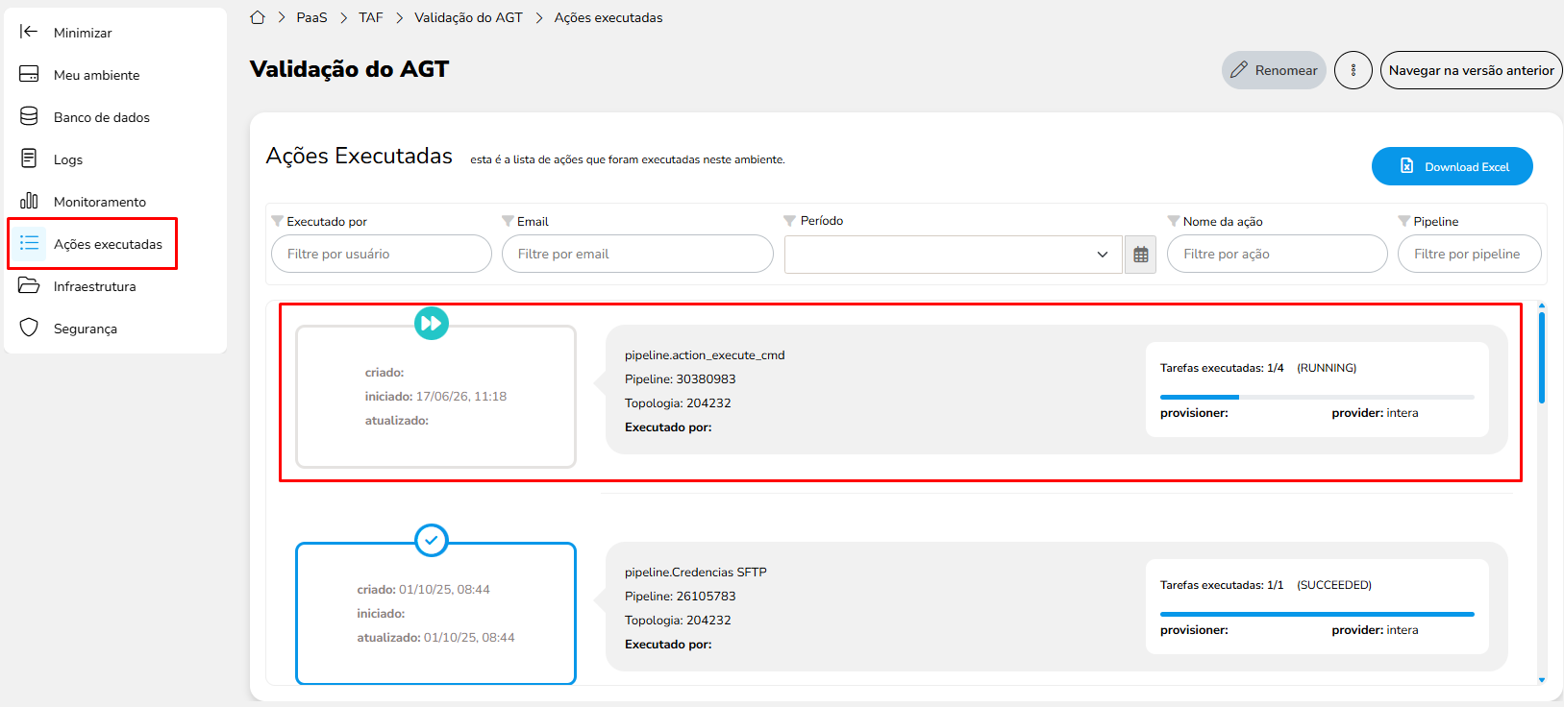Open the Banco de dados section
This screenshot has width=1564, height=707.
coord(102,117)
